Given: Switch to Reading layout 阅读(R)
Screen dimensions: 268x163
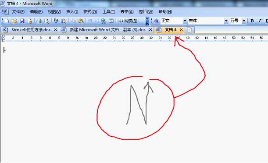Looking at the screenshot, I should 128,21.
